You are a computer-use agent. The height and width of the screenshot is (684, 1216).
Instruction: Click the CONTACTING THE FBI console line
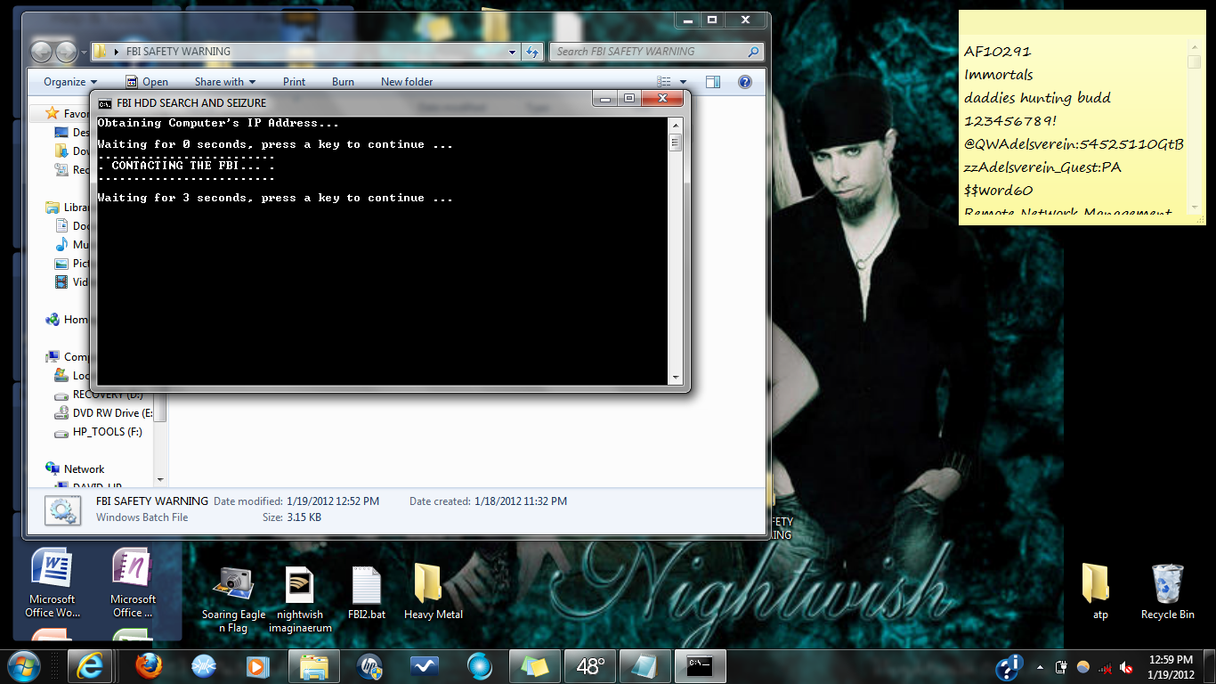(185, 166)
